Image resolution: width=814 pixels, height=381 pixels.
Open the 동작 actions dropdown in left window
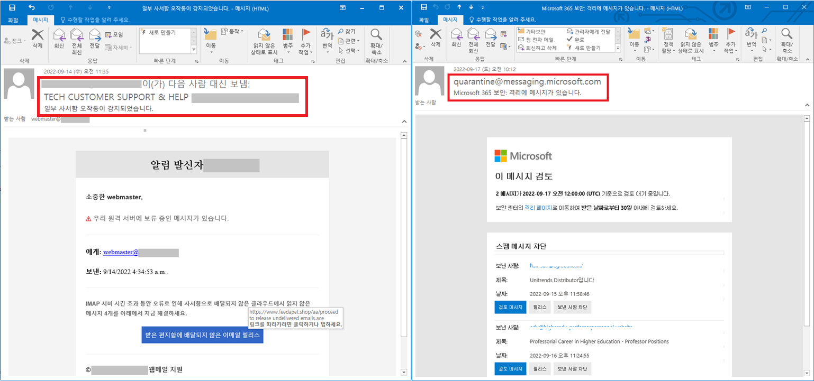(x=232, y=31)
